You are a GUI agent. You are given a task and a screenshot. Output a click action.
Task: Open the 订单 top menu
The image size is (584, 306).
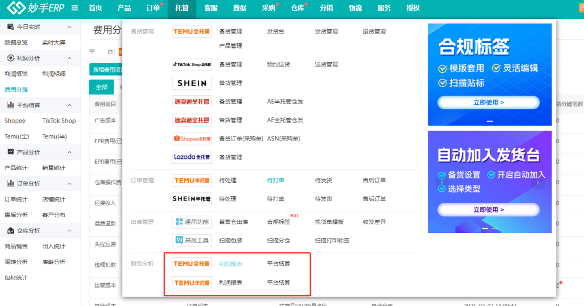pyautogui.click(x=153, y=8)
